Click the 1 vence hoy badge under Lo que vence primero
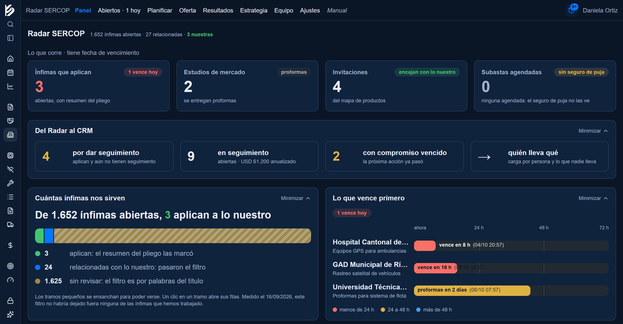Screen dimensions: 623x324 (x=352, y=213)
